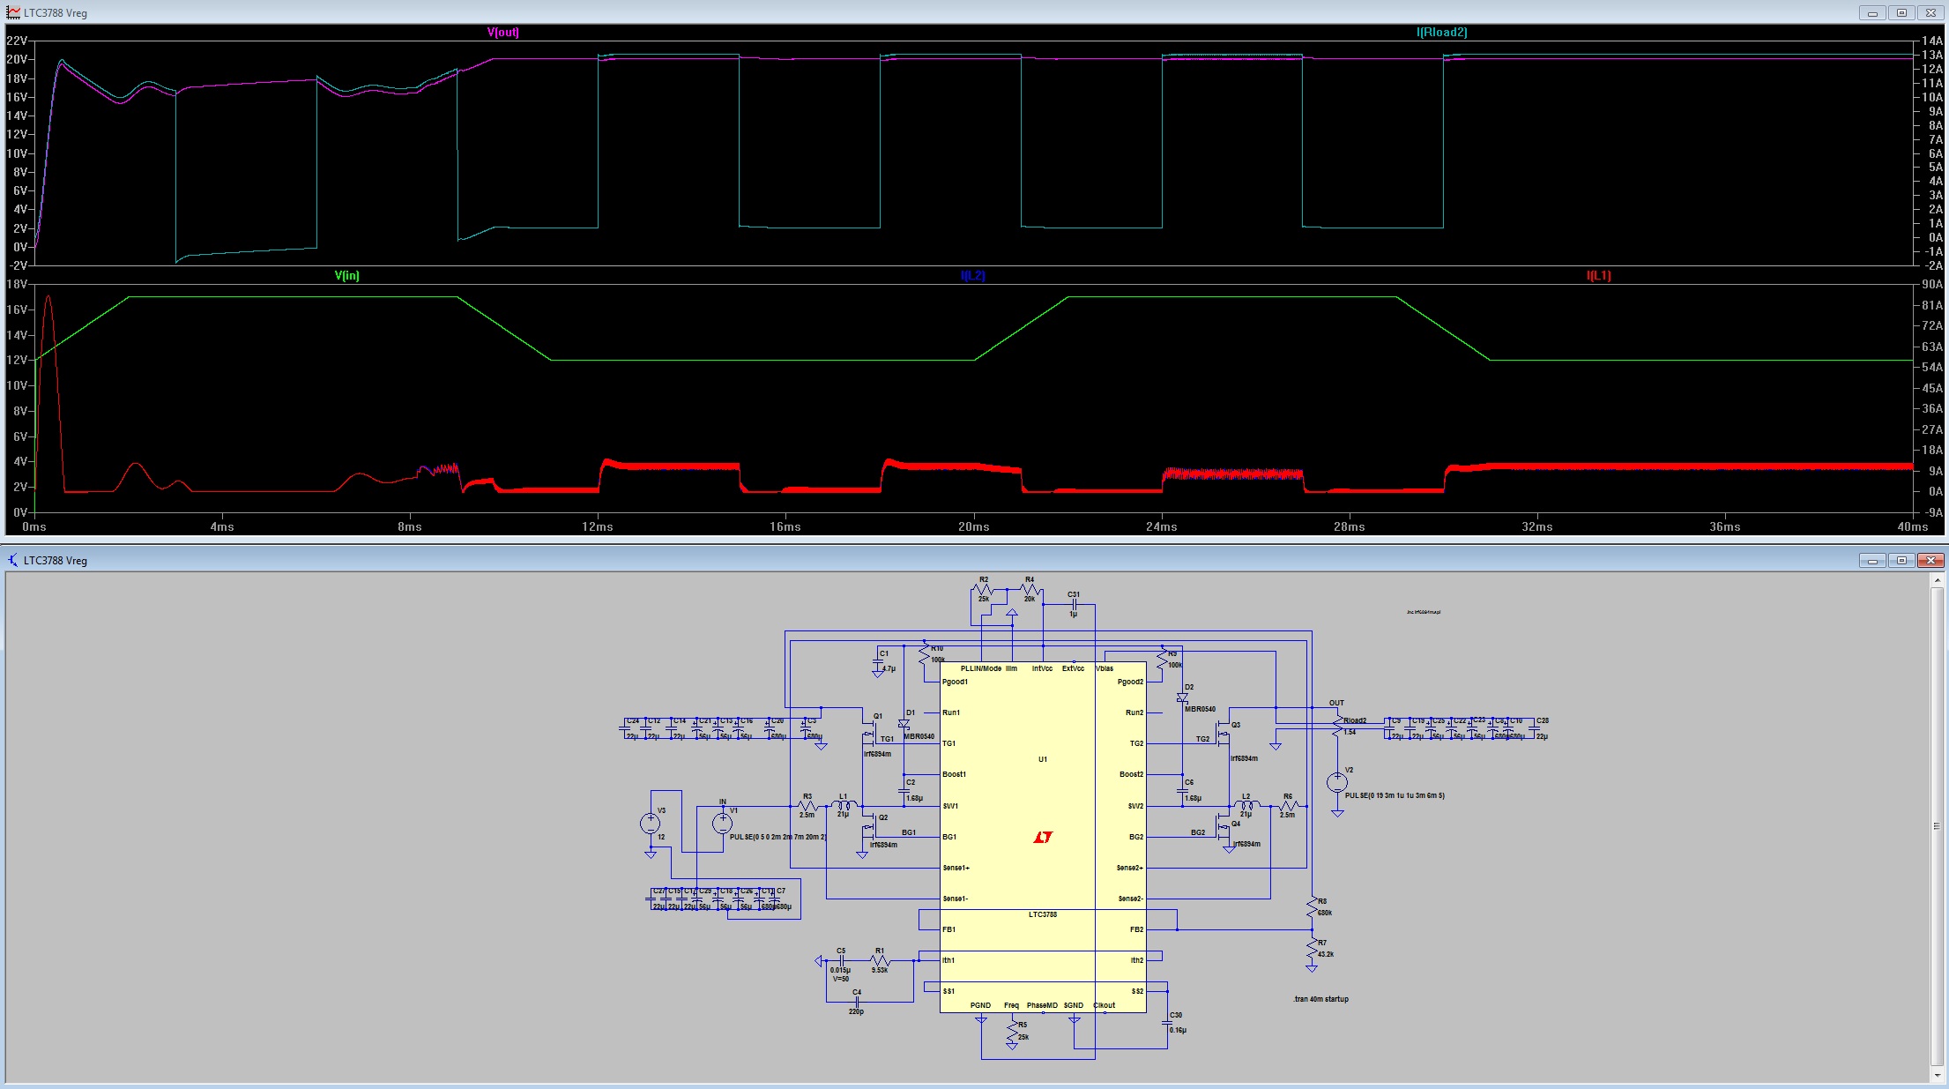1949x1089 pixels.
Task: Click the 'PULSE(0 5 0 2m 2m 7m 20m 2)' text
Action: 778,837
